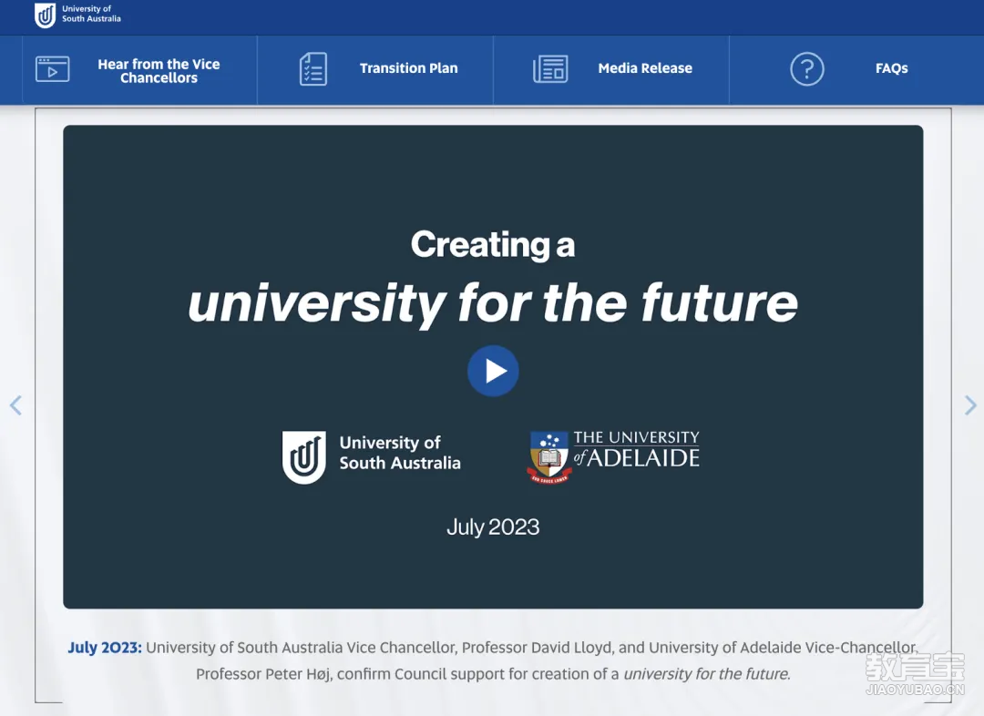Click the University of South Australia logo in video
This screenshot has width=984, height=716.
pos(372,456)
